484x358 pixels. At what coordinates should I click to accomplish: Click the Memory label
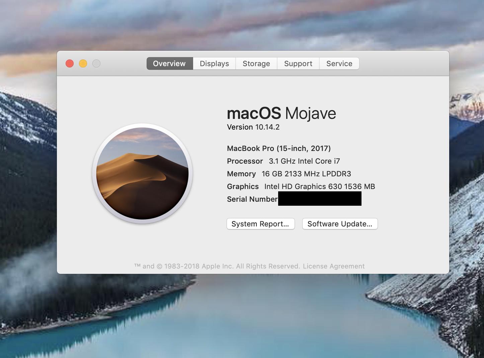pyautogui.click(x=241, y=174)
